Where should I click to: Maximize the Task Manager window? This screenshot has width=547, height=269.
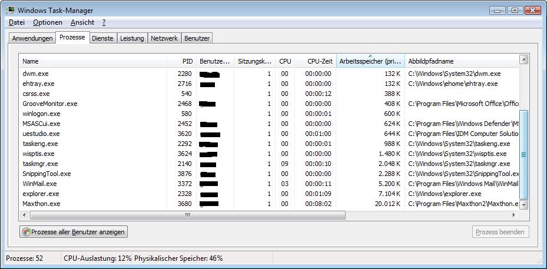point(515,11)
